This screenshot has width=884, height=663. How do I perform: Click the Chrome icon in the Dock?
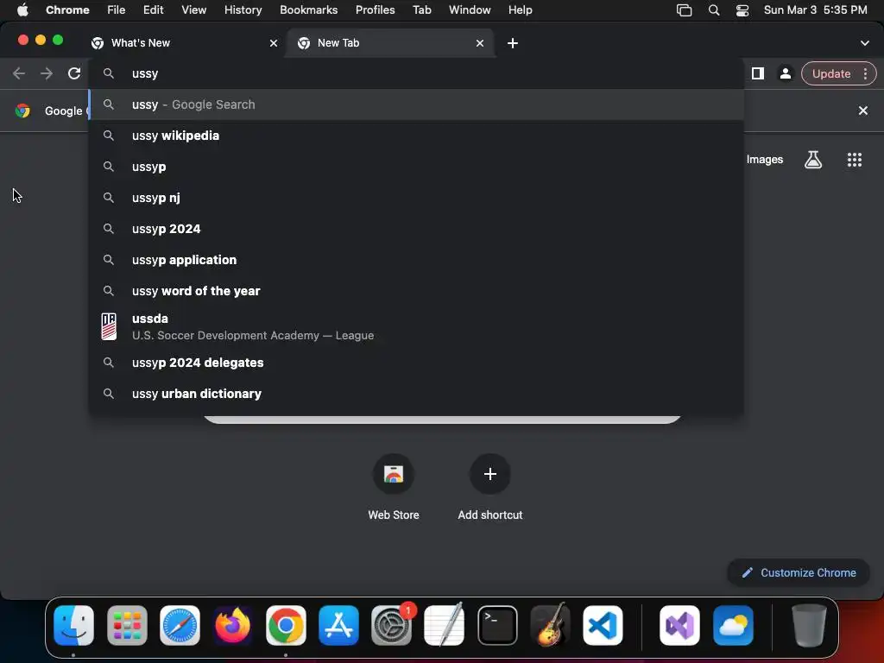(286, 625)
